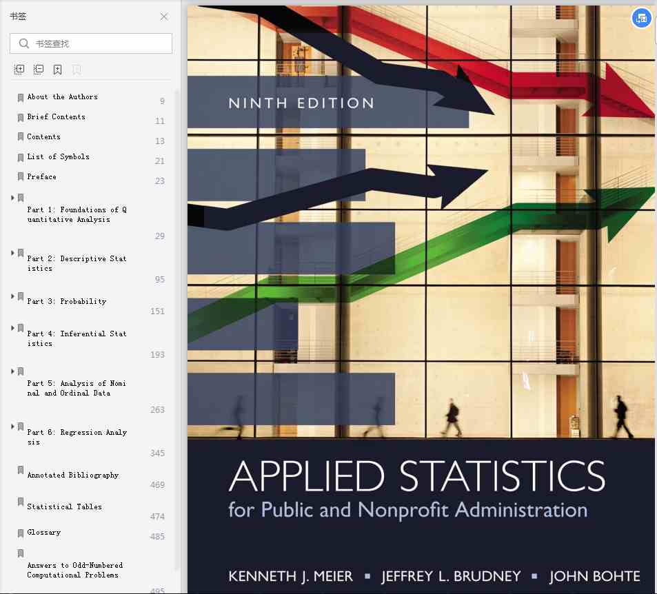Screen dimensions: 657x594
Task: Click the bookmark icon beside About the Authors
Action: point(21,98)
